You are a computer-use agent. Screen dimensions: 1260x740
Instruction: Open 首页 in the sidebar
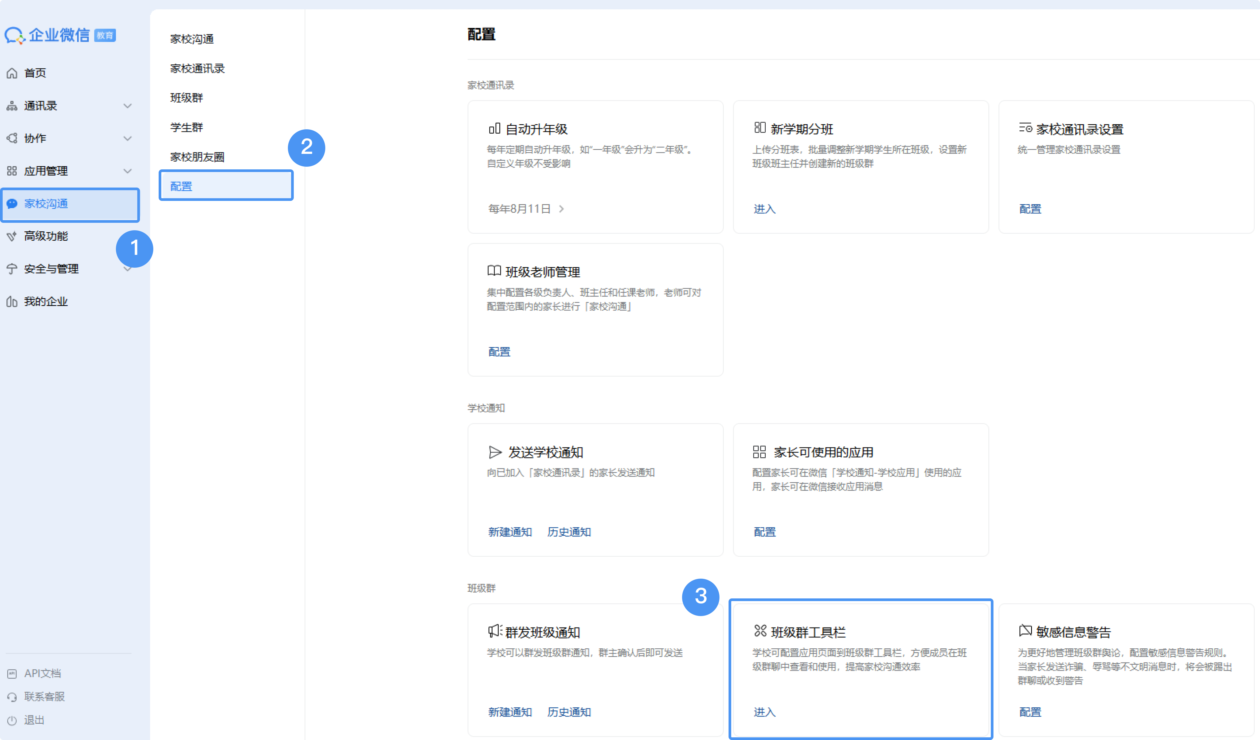(x=36, y=73)
